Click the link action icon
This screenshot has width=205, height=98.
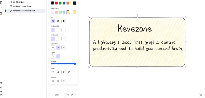pos(64,81)
